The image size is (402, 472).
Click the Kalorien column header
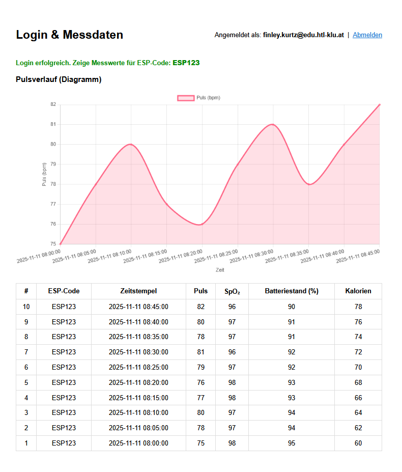[x=358, y=291]
